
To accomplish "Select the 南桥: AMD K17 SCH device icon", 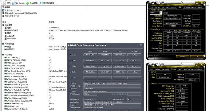I will 3,16.
